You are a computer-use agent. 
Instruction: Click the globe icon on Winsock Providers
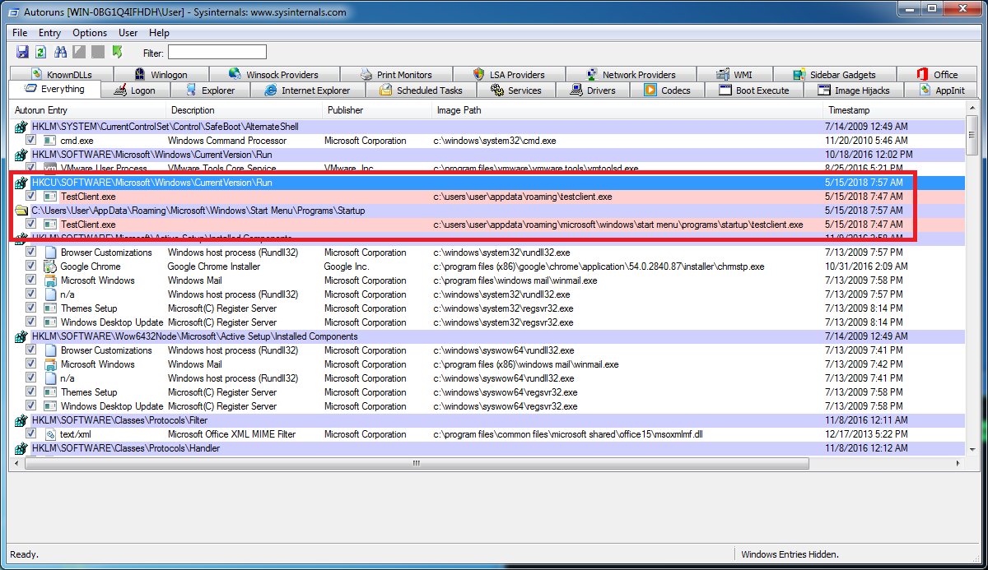tap(235, 75)
